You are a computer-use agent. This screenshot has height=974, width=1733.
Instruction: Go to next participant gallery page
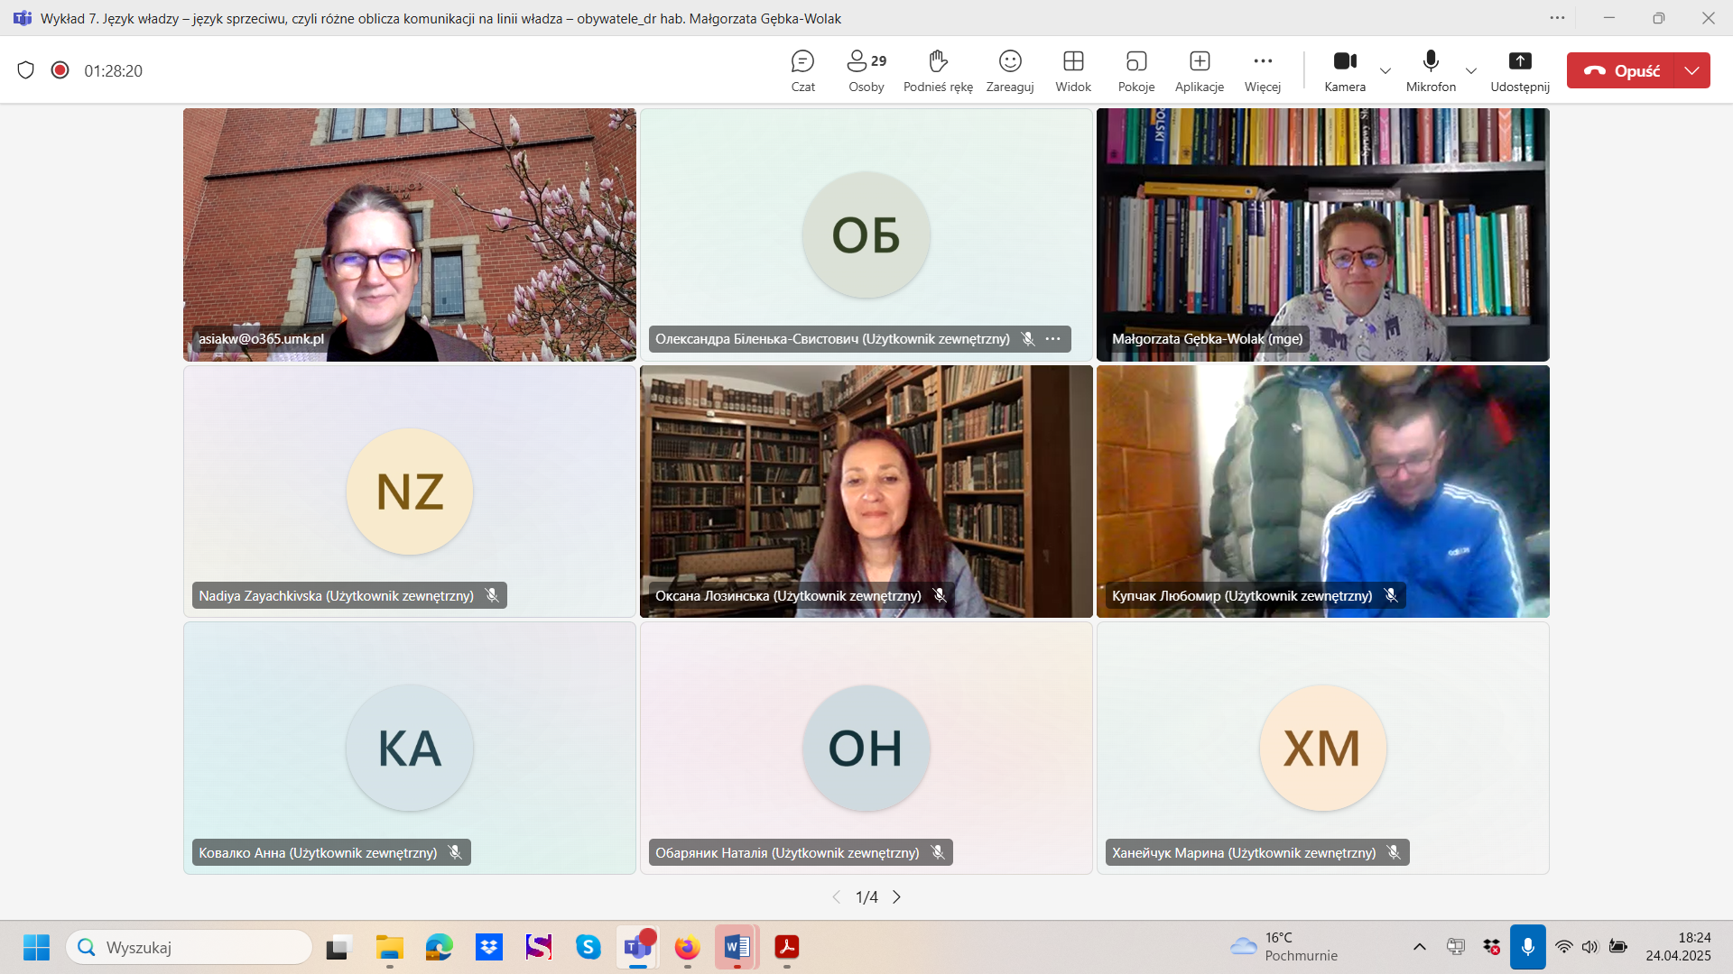(896, 896)
